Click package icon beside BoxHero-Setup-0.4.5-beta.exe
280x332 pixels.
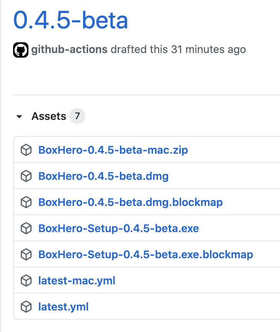pyautogui.click(x=26, y=229)
